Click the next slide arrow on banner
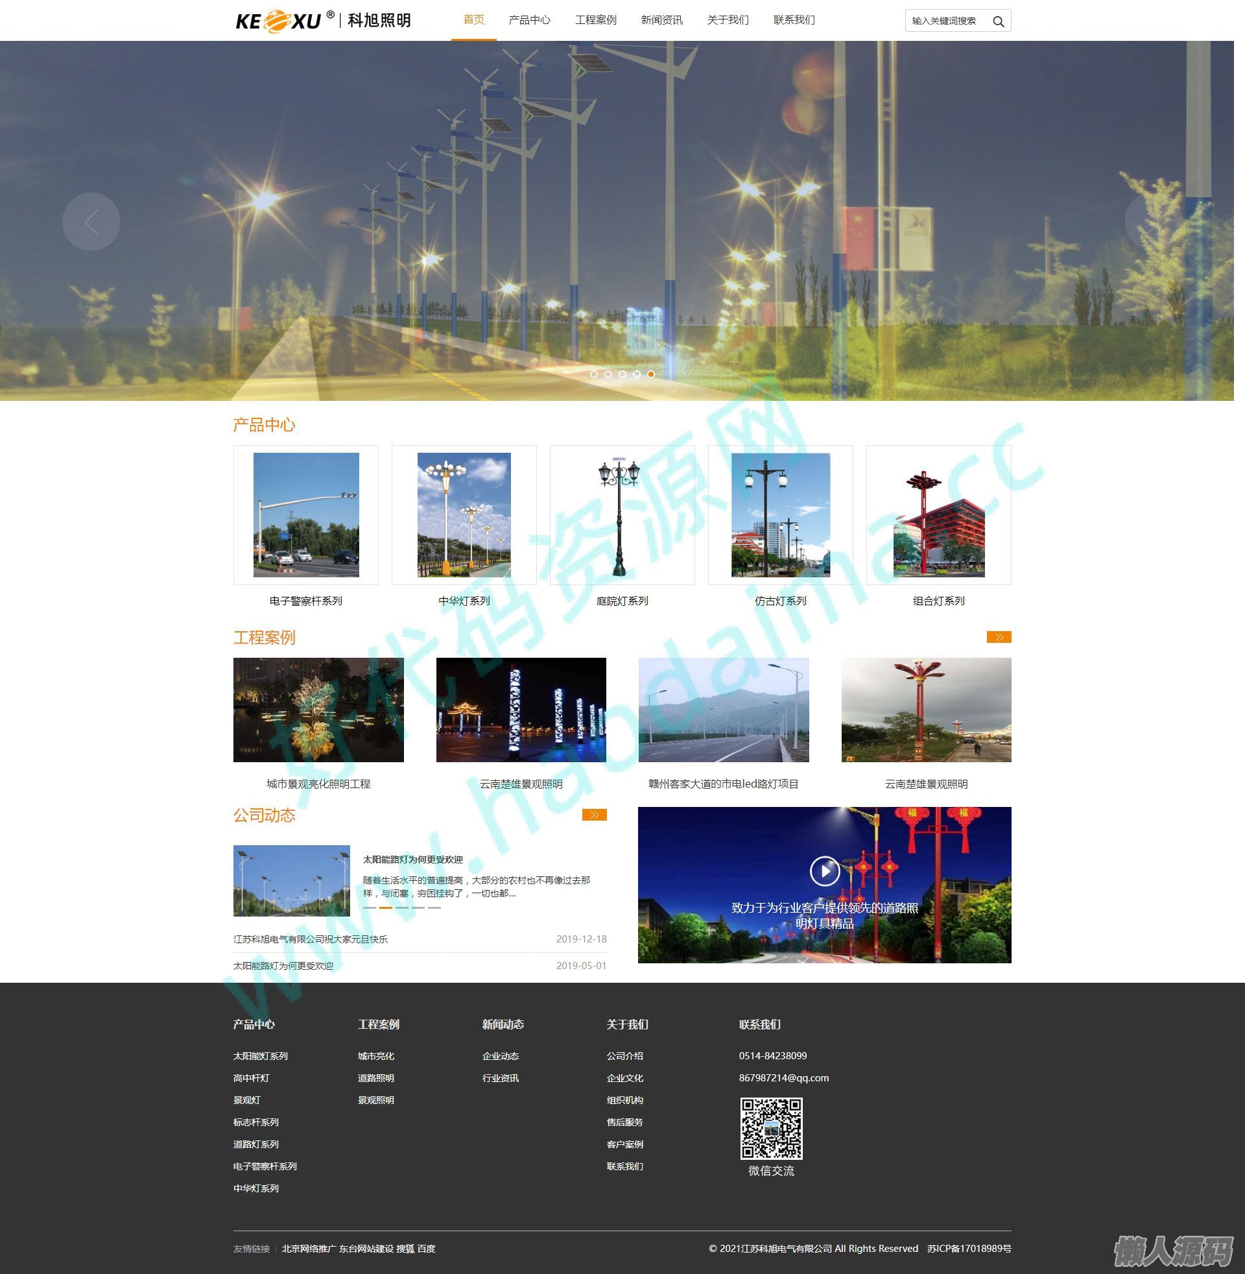1245x1274 pixels. pyautogui.click(x=1152, y=222)
